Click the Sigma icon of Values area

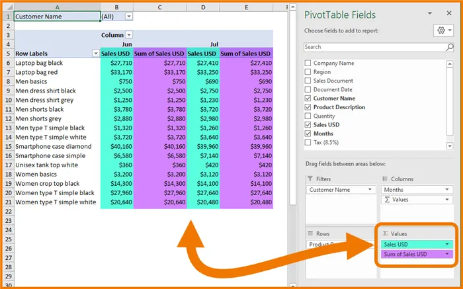(x=386, y=233)
